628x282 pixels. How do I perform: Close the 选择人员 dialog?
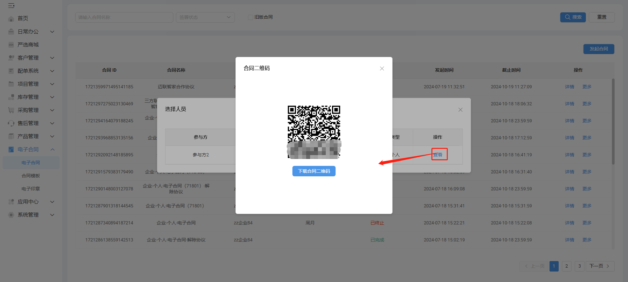[x=460, y=110]
